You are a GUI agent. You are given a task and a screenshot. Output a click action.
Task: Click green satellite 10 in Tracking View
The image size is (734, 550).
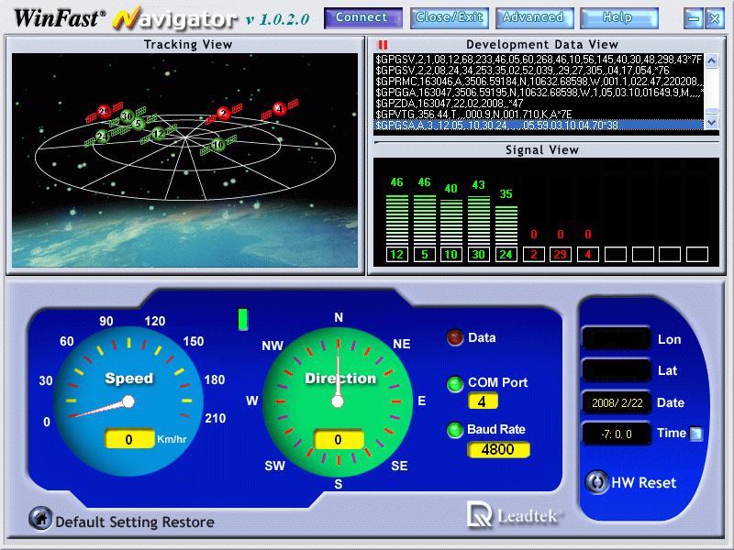[217, 145]
